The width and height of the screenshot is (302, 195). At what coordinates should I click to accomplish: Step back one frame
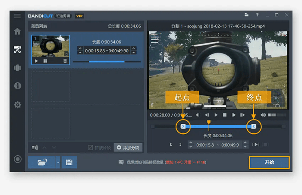207,115
